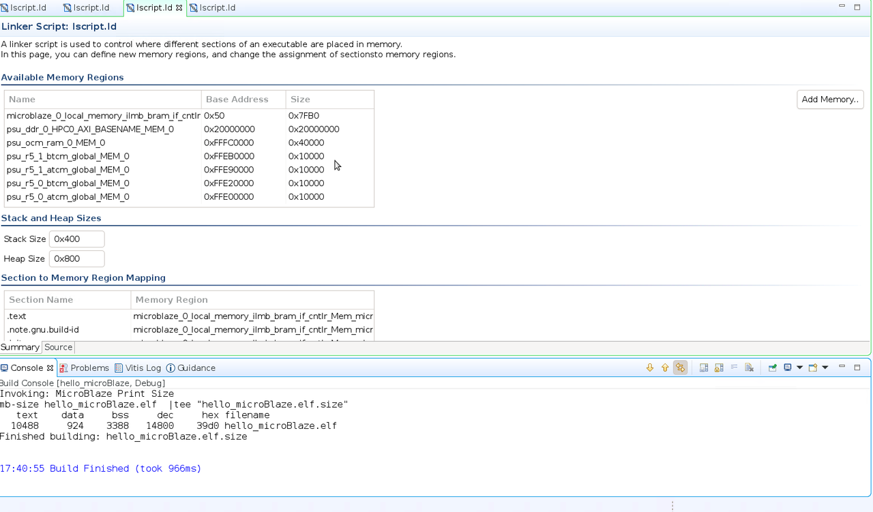Viewport: 873px width, 512px height.
Task: Click the Add Memory.. button
Action: [x=830, y=99]
